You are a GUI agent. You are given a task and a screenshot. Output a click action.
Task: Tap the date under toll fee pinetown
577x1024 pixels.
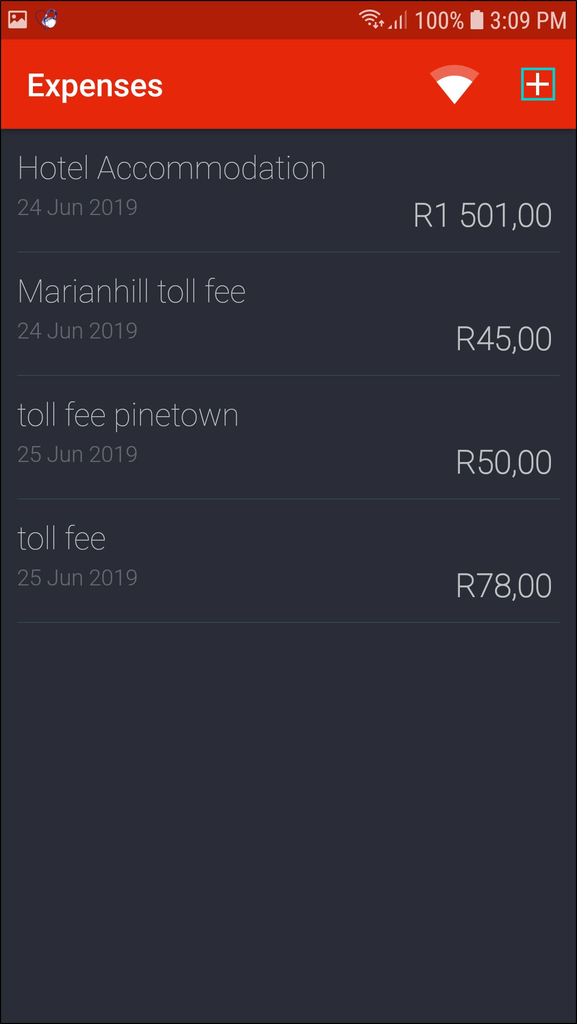point(78,455)
